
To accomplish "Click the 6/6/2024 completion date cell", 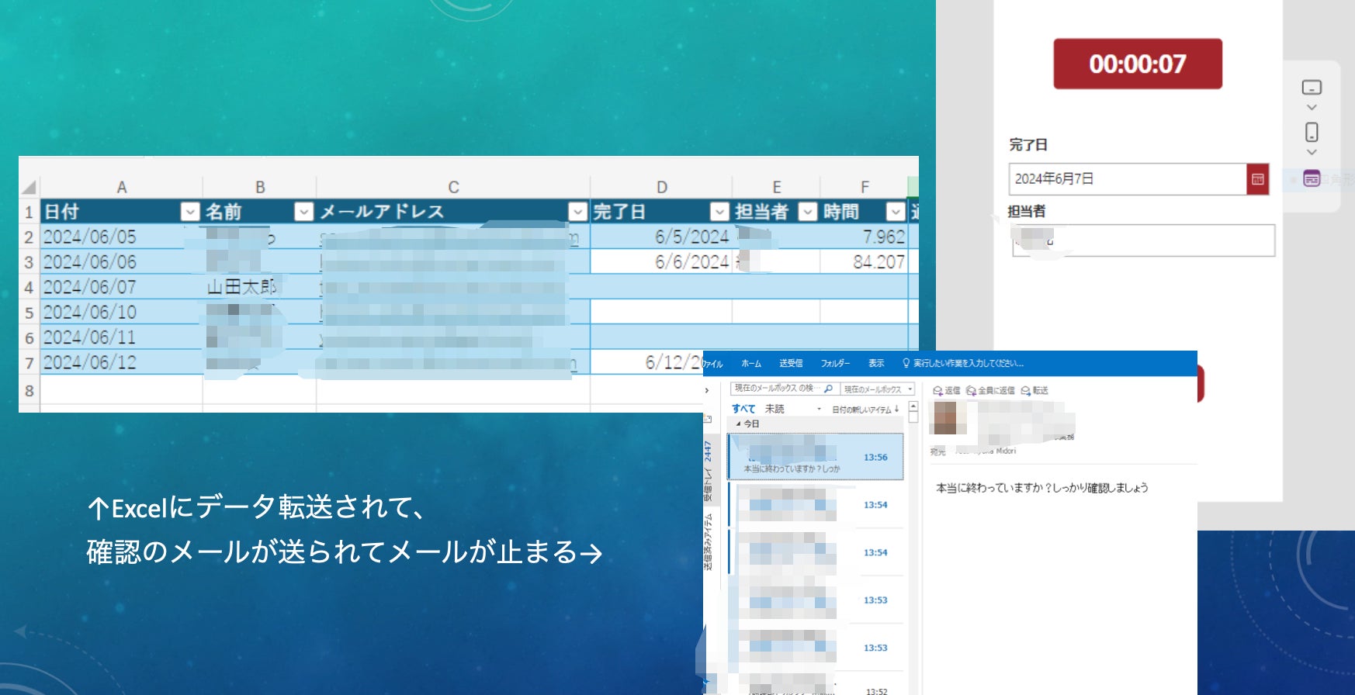I will tap(661, 261).
